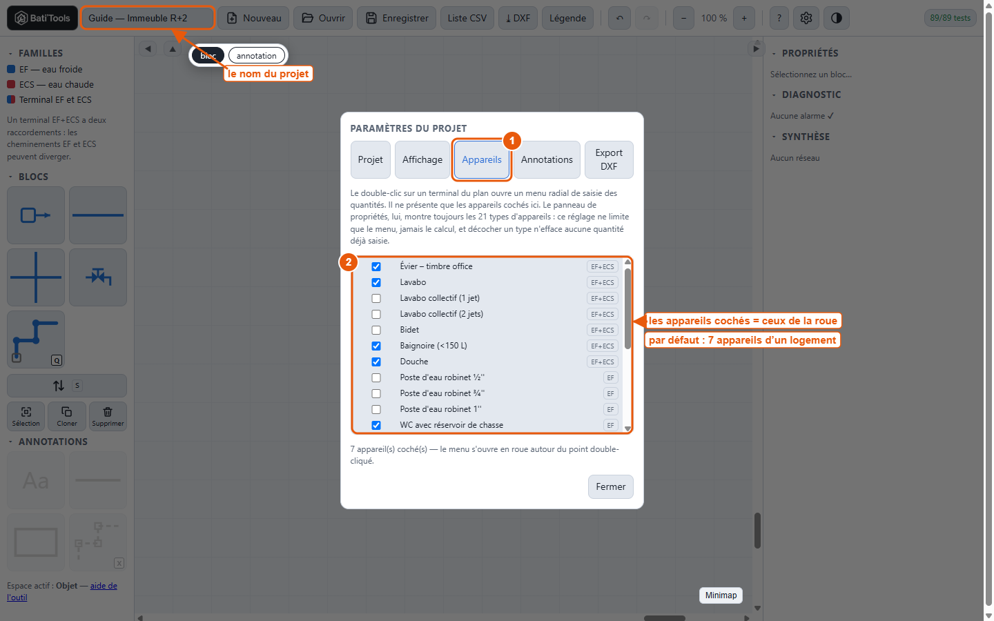Switch to bloc mode pill
Image resolution: width=994 pixels, height=621 pixels.
point(208,56)
